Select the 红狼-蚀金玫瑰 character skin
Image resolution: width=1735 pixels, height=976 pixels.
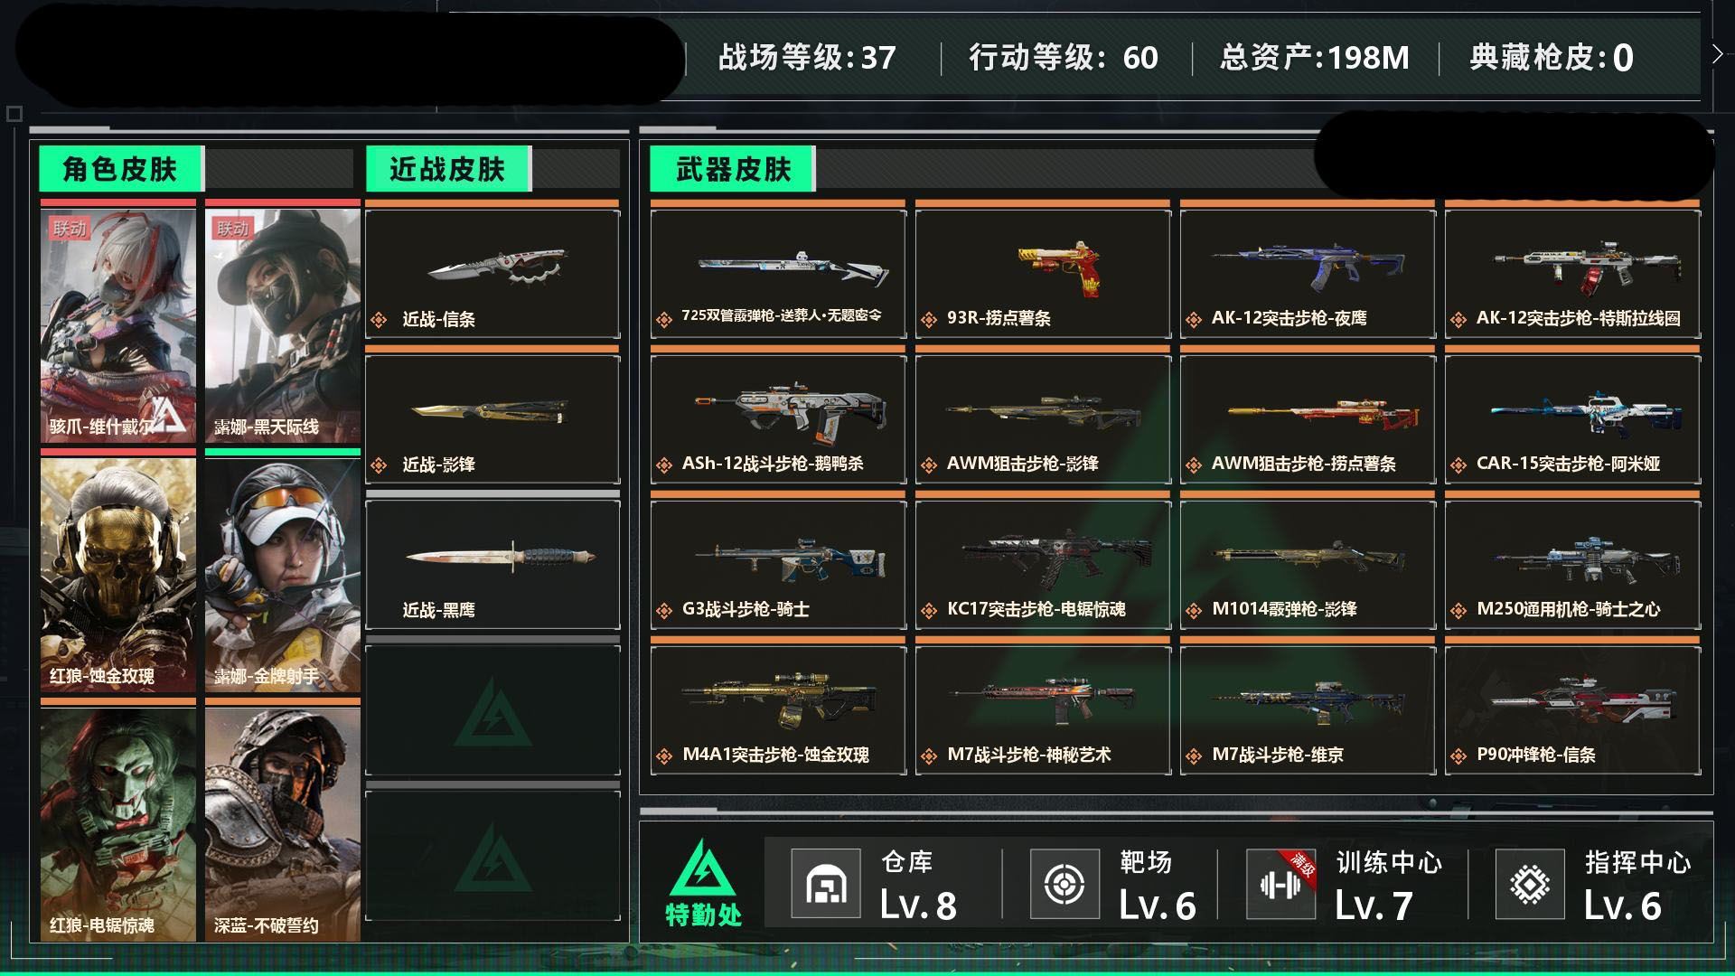click(x=118, y=575)
